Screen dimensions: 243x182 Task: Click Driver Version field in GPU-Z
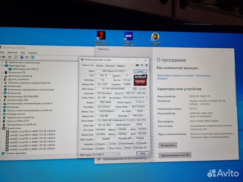click(x=121, y=120)
